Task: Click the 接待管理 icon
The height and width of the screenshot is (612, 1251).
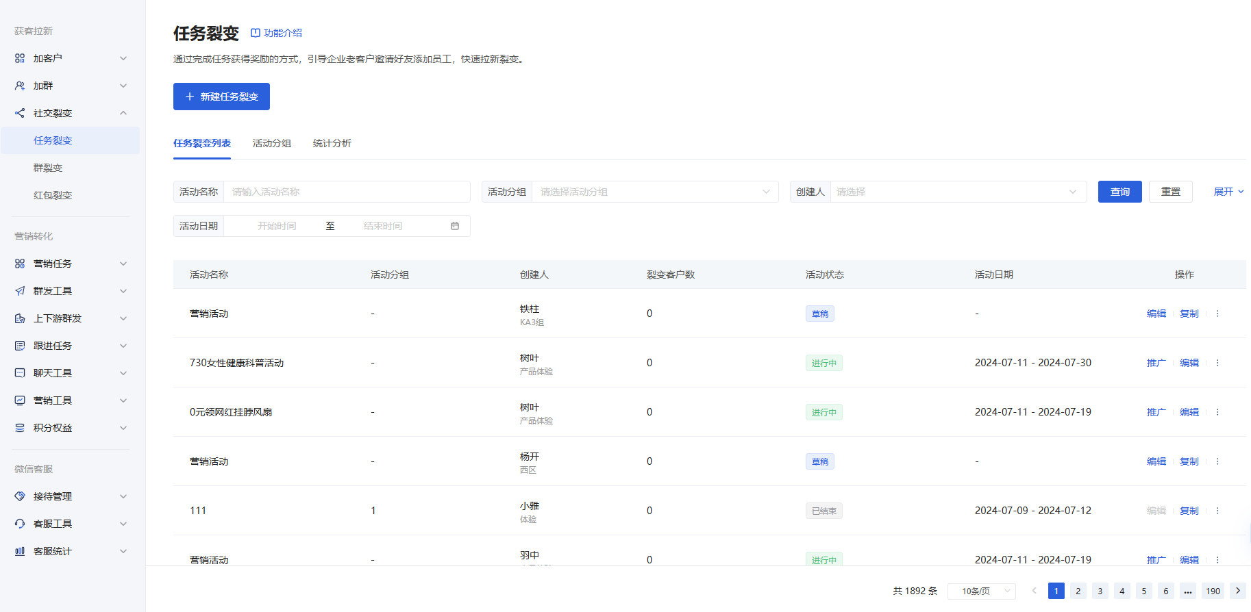Action: click(x=20, y=496)
